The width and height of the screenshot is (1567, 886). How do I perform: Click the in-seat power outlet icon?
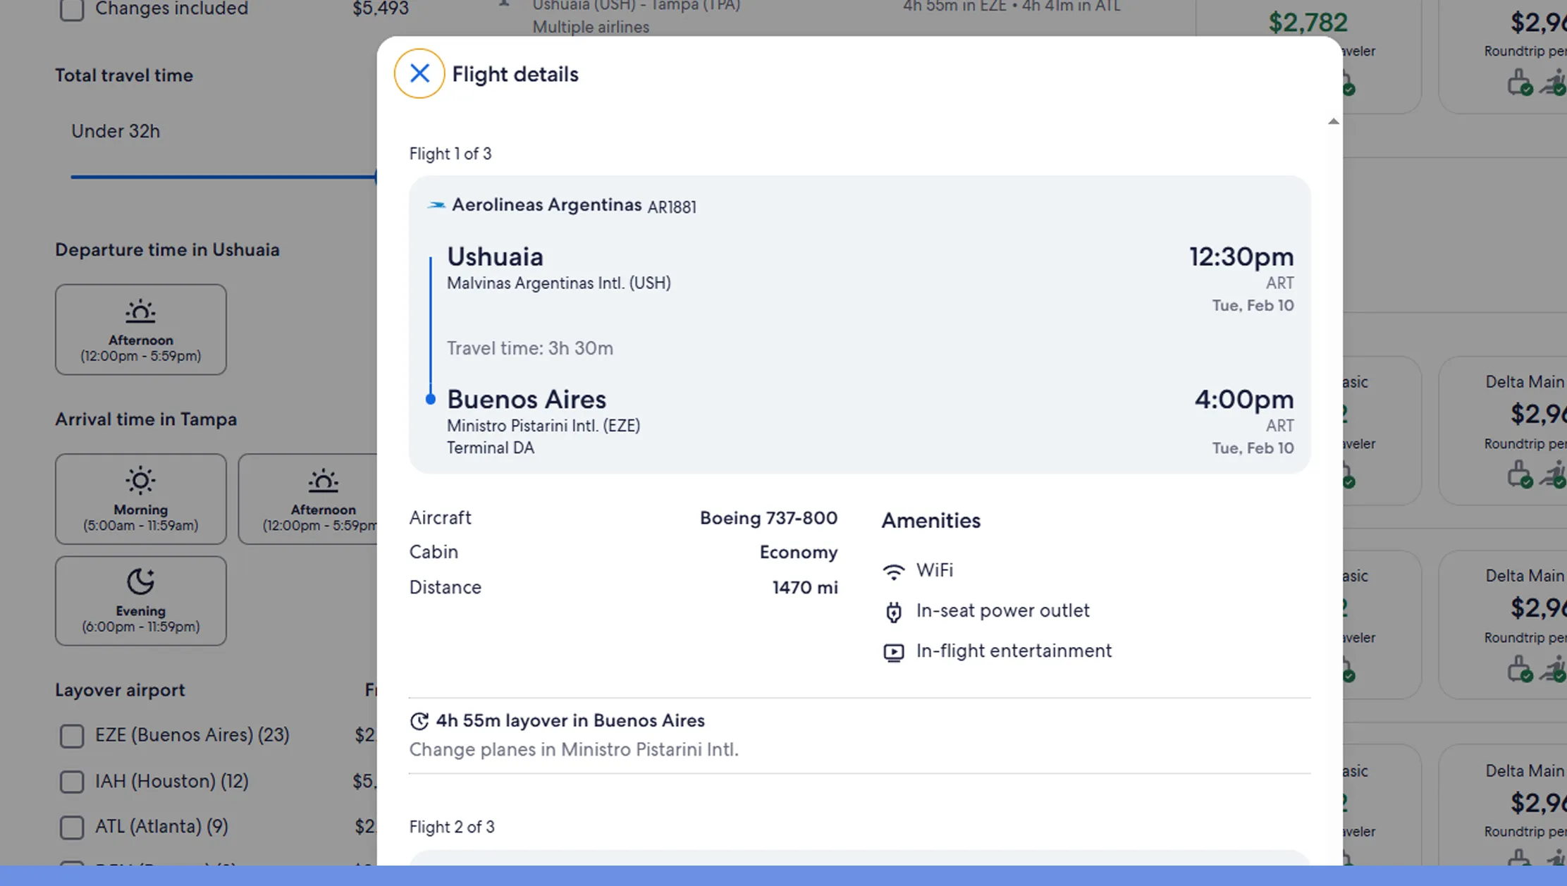(x=894, y=612)
